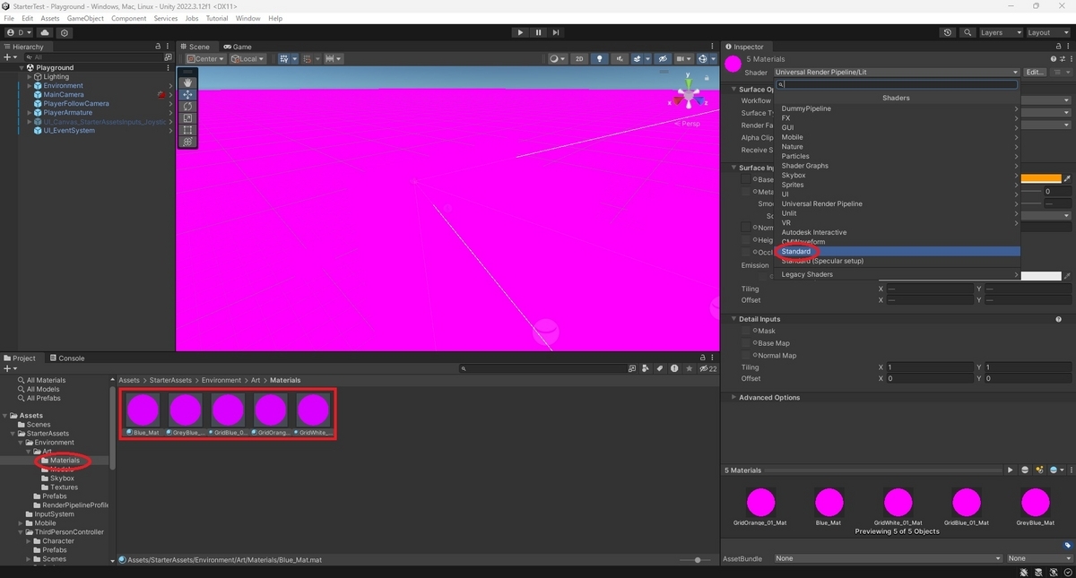
Task: Open the Window menu
Action: (248, 18)
